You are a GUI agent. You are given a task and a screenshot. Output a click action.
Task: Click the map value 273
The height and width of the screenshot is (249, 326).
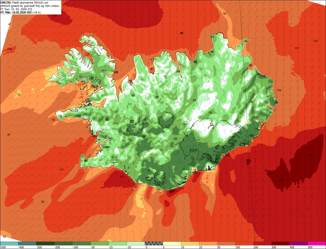pyautogui.click(x=122, y=177)
